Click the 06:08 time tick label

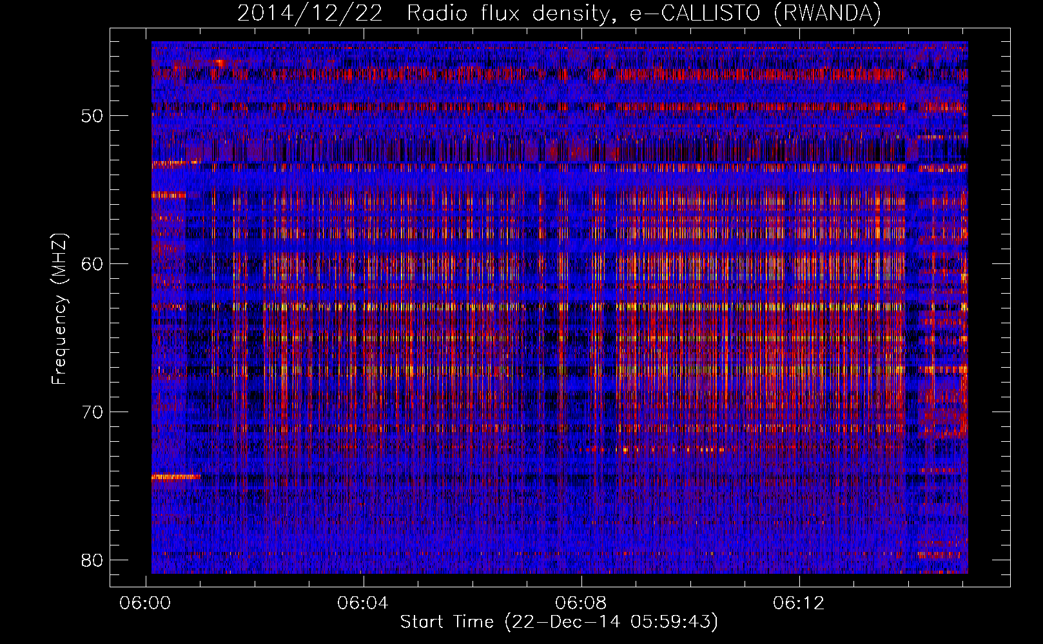(581, 603)
